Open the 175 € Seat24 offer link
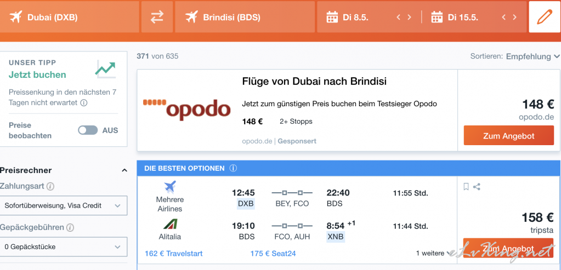Image resolution: width=561 pixels, height=270 pixels. point(273,254)
